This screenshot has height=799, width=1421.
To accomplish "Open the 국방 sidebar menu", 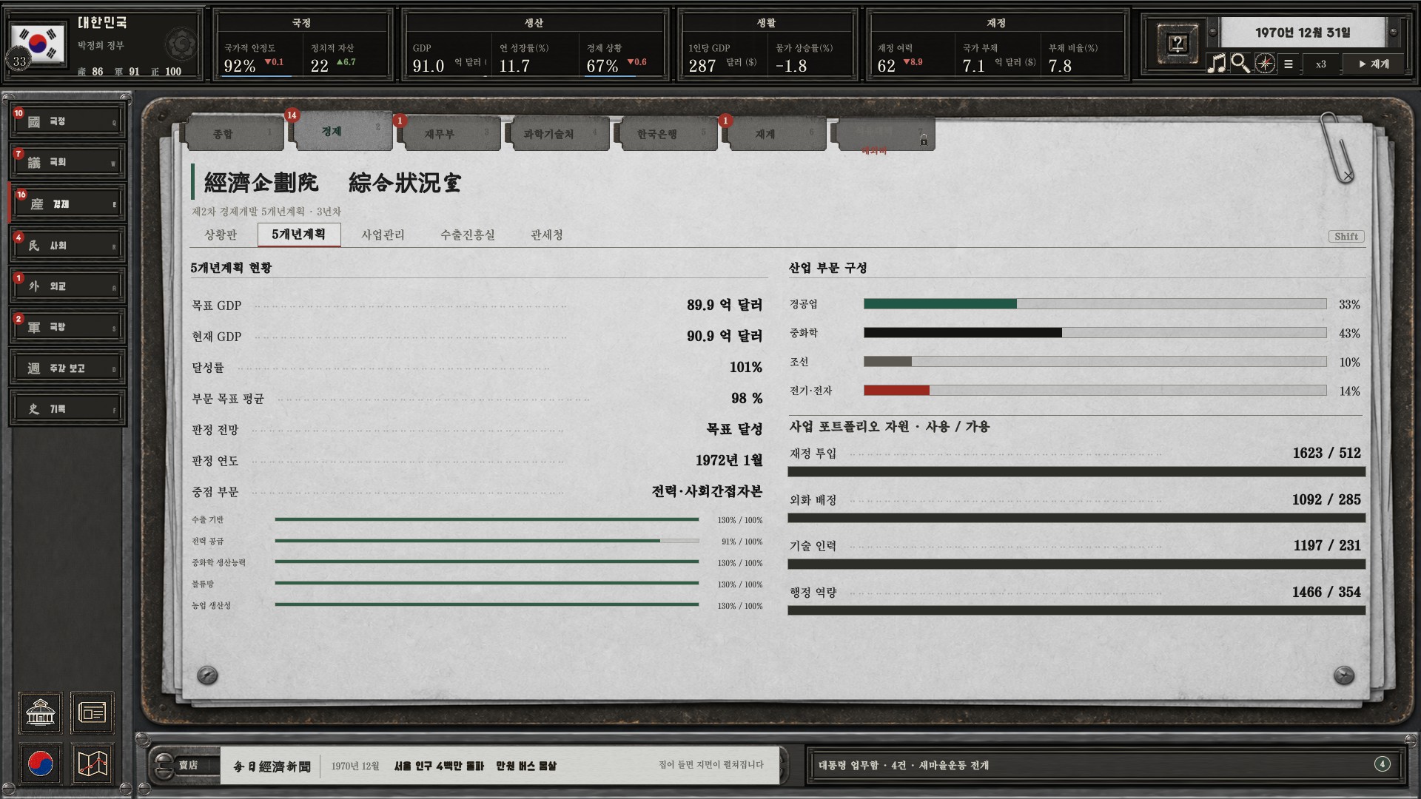I will (67, 326).
